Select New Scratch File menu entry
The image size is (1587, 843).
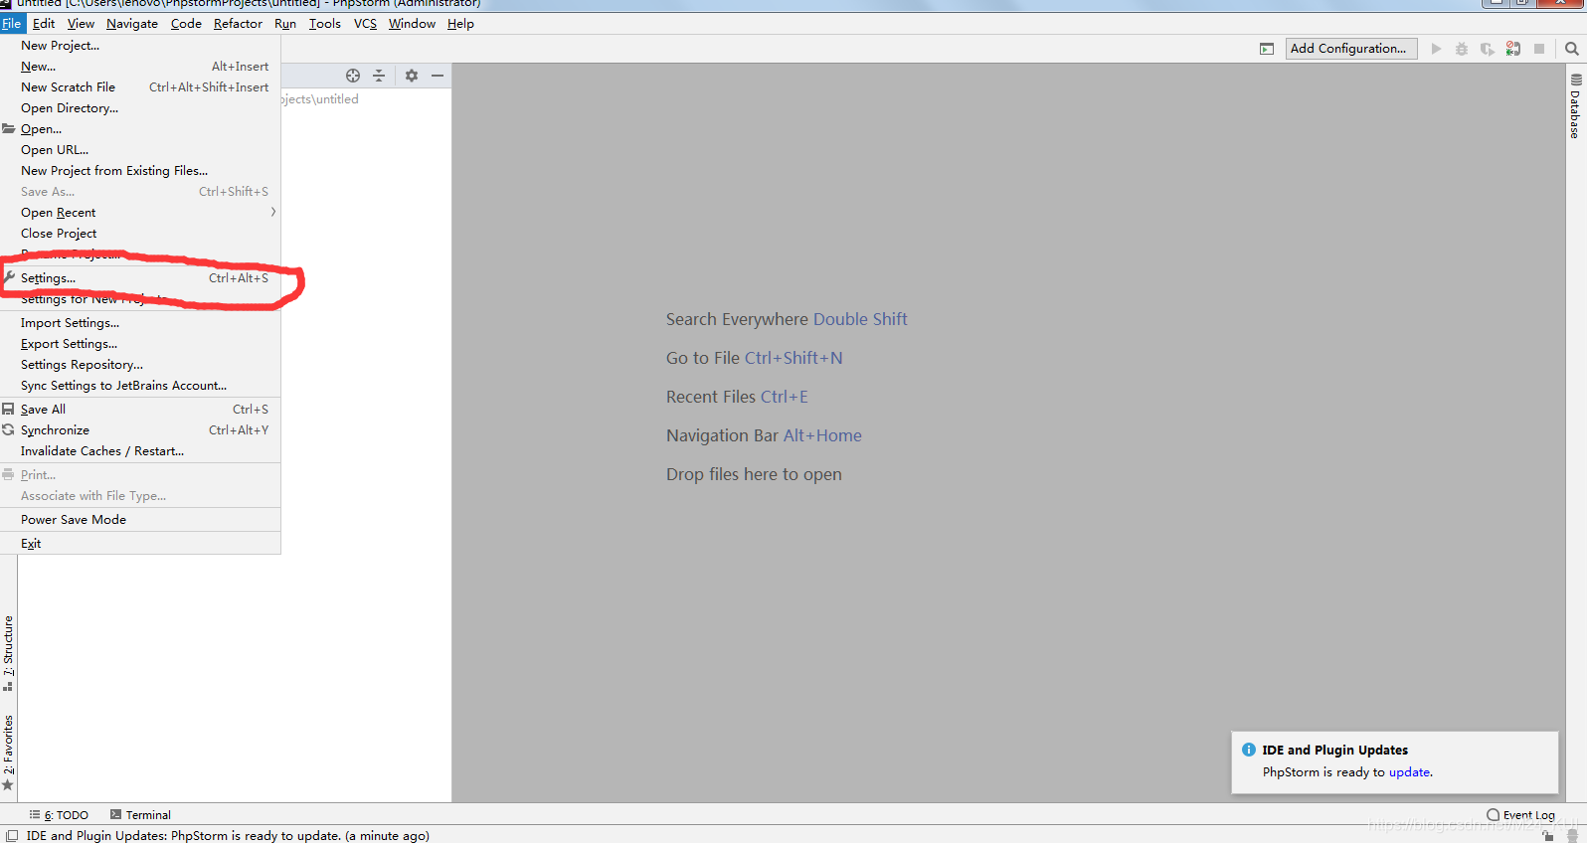click(x=140, y=87)
